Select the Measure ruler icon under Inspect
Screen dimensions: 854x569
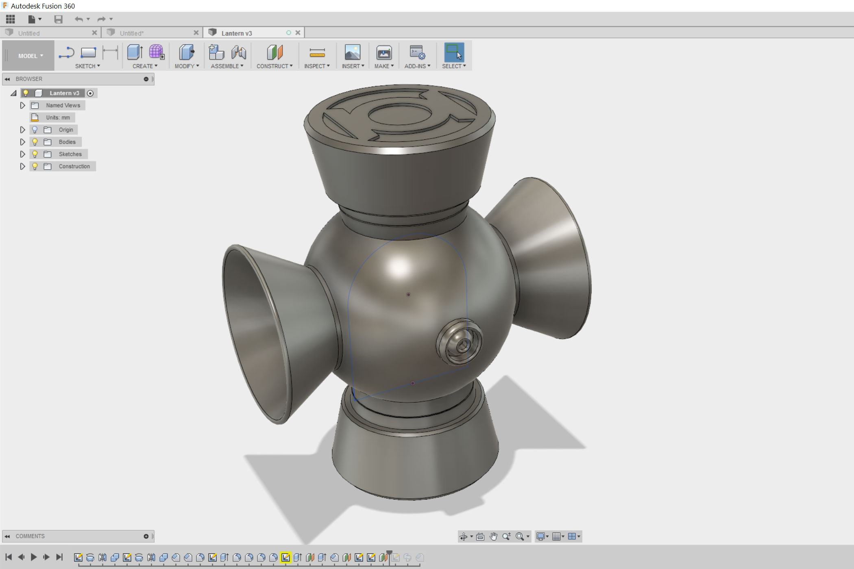(317, 52)
